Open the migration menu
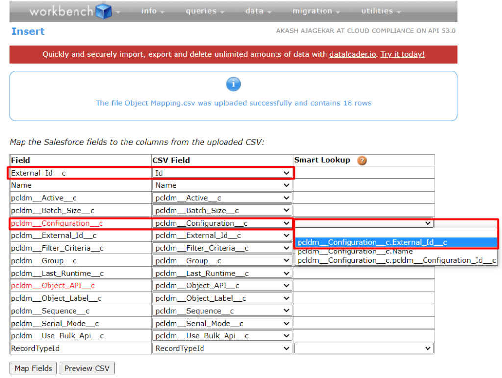 pyautogui.click(x=316, y=11)
